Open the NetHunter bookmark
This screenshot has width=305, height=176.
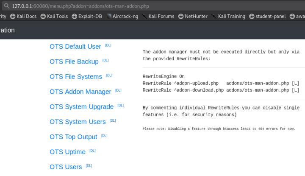[x=194, y=17]
